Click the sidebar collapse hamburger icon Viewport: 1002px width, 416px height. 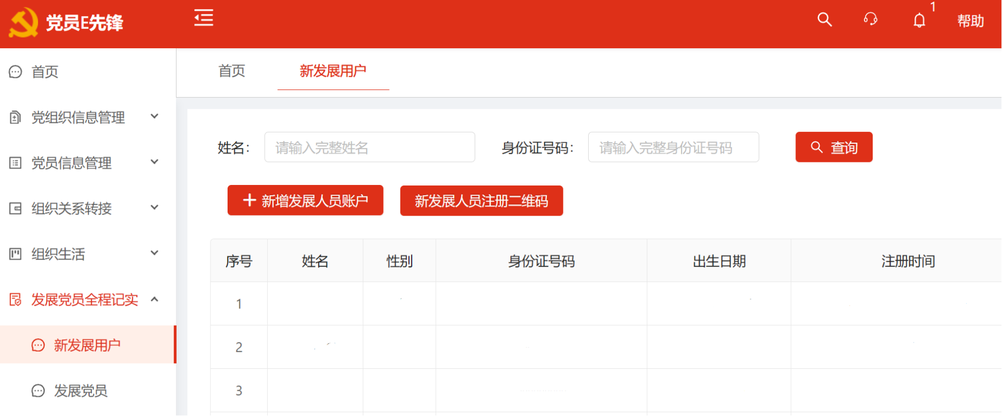click(x=203, y=18)
